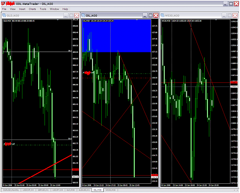Click the red price label on OIL price axis
The height and width of the screenshot is (193, 240).
(x=155, y=175)
